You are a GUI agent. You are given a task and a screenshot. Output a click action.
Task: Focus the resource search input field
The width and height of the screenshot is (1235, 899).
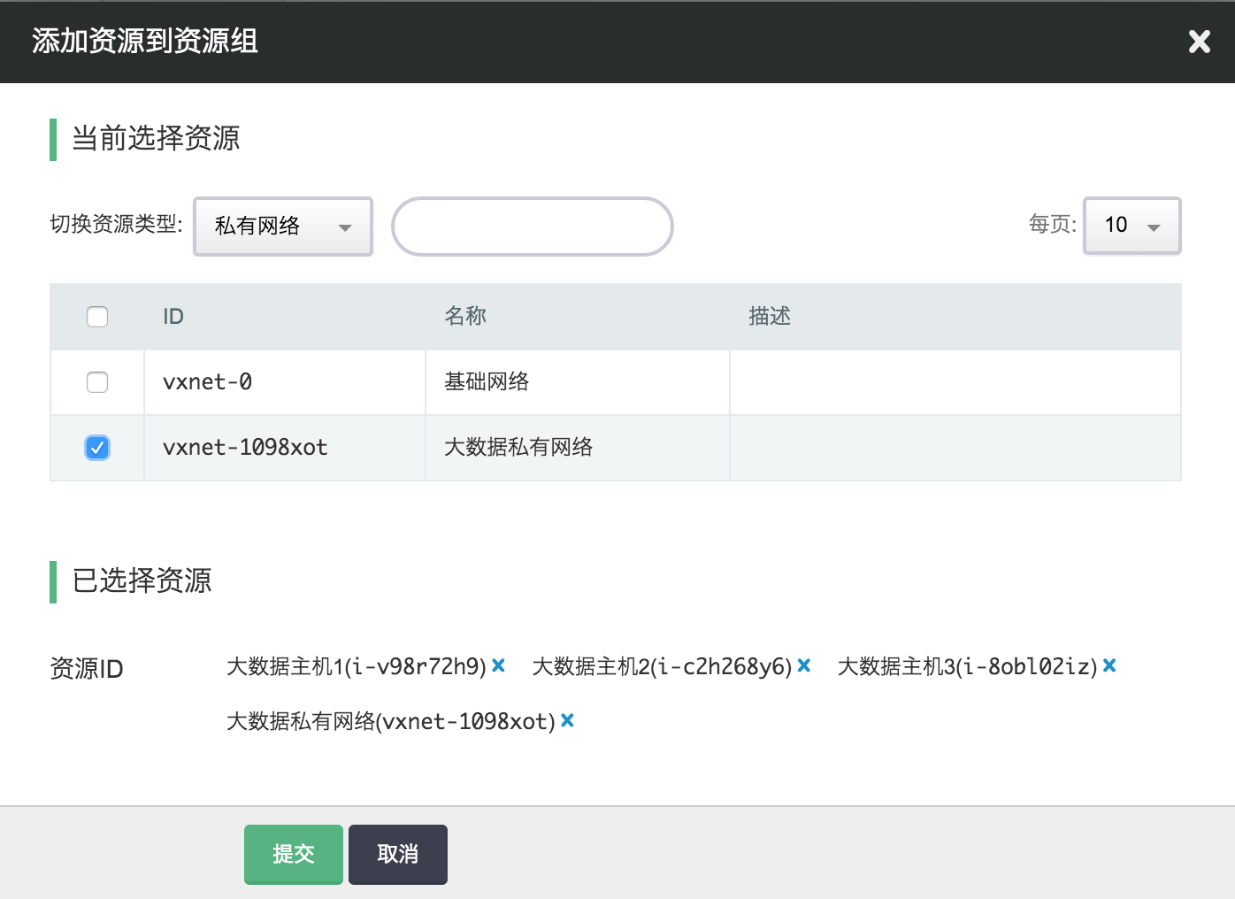[532, 227]
